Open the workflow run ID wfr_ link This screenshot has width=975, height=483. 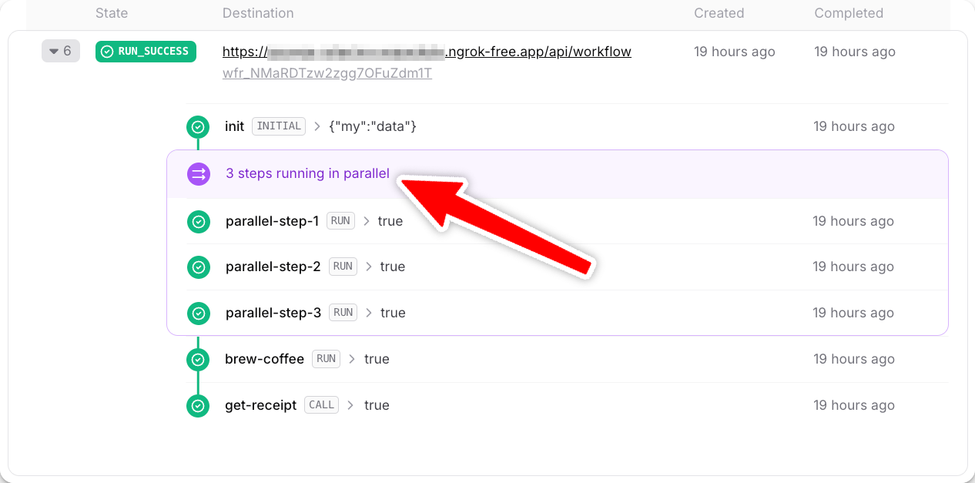coord(327,74)
